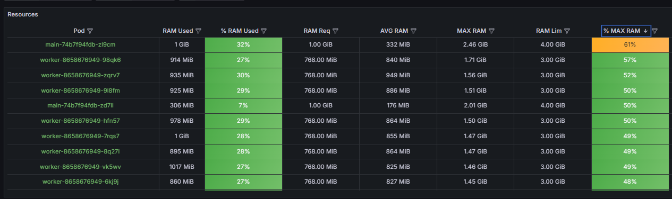Sort by RAM Lim column header

coord(549,31)
